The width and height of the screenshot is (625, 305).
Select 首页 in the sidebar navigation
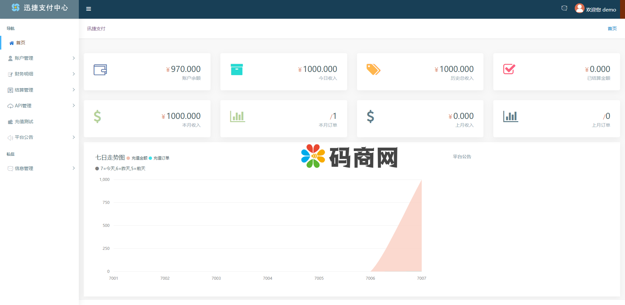20,43
